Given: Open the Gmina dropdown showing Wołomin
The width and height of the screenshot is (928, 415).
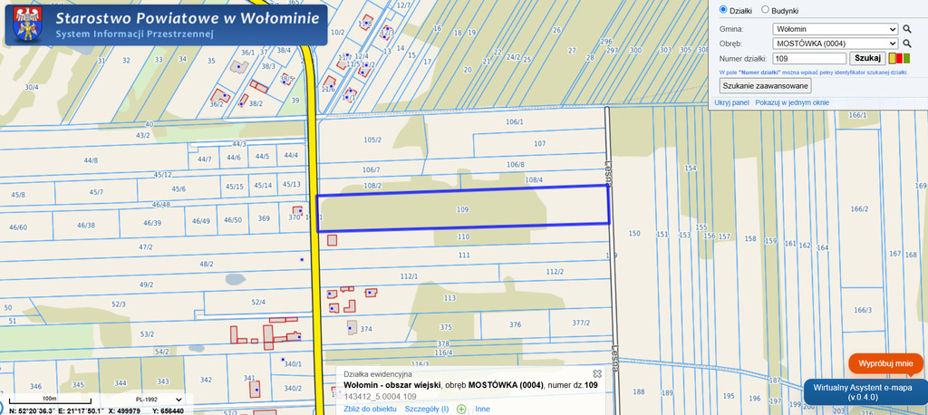Looking at the screenshot, I should point(835,29).
